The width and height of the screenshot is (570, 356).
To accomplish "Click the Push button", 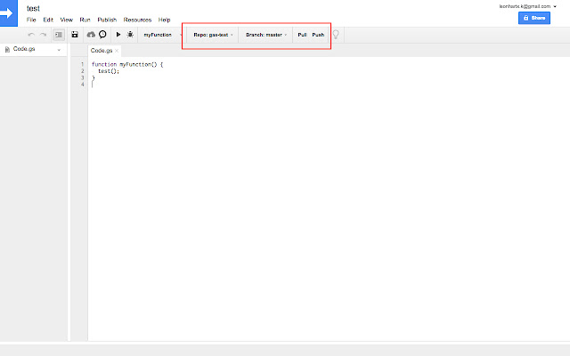I will 318,35.
